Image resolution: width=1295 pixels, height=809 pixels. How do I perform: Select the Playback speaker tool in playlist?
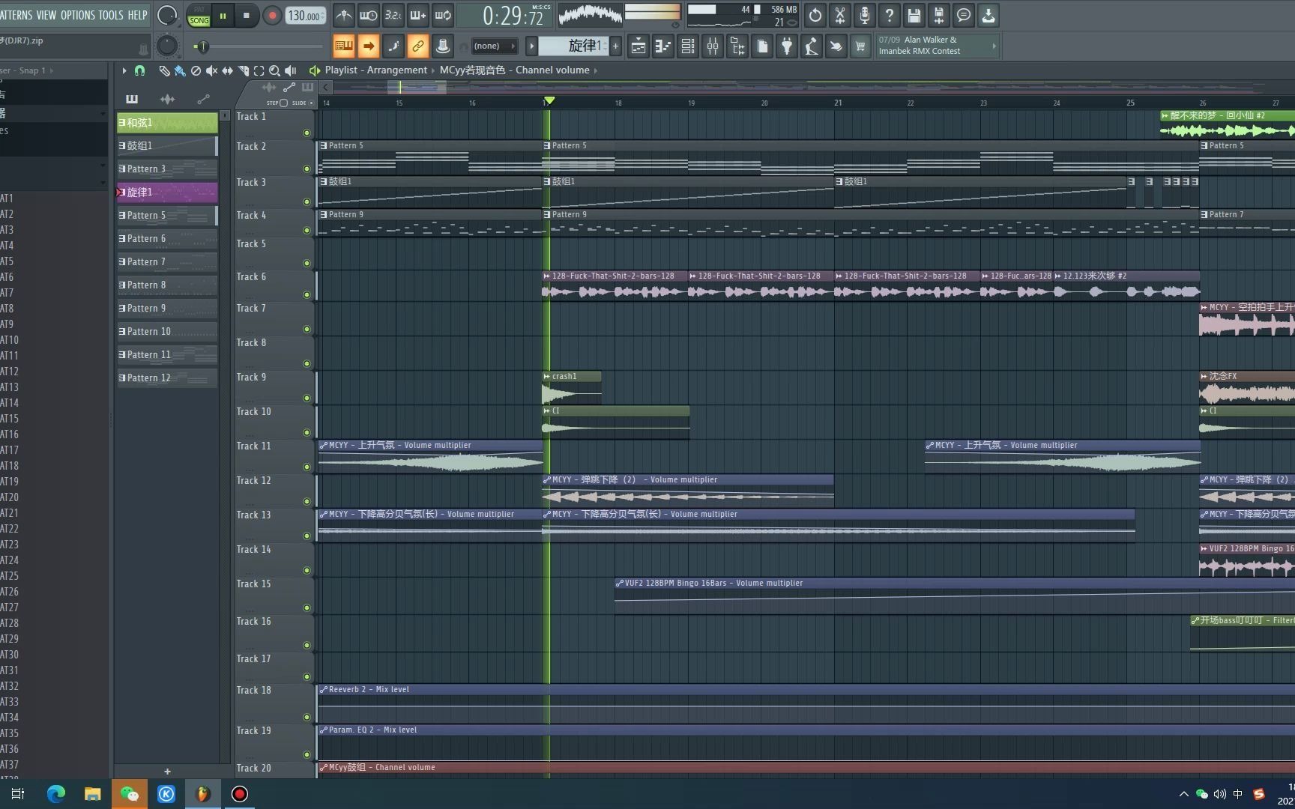[290, 70]
